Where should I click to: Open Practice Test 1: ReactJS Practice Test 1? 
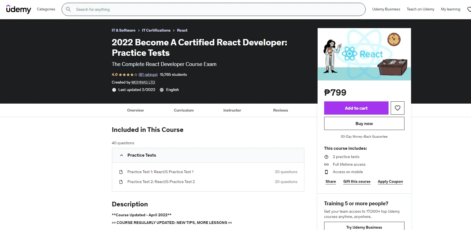[x=160, y=172]
